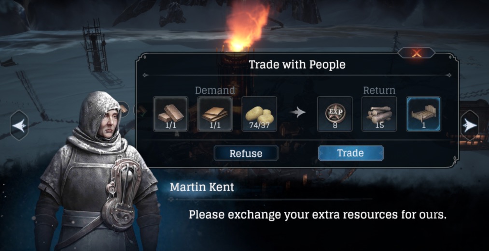This screenshot has width=489, height=251.
Task: Select the highlighted bed reward slot
Action: 423,114
